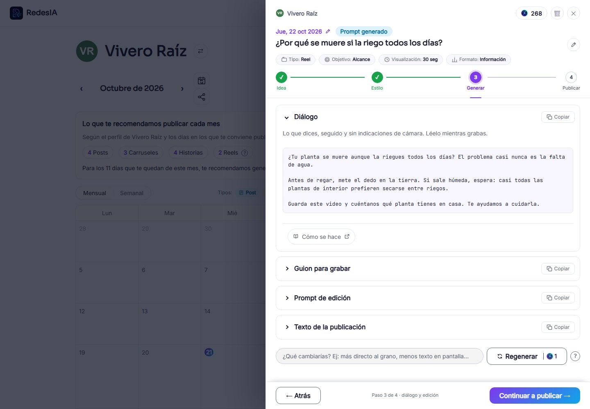
Task: Click the 2 Reels recommendation chip
Action: pos(233,153)
